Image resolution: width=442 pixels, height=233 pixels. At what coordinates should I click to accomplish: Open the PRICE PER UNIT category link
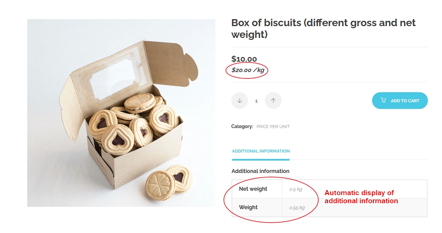click(273, 126)
